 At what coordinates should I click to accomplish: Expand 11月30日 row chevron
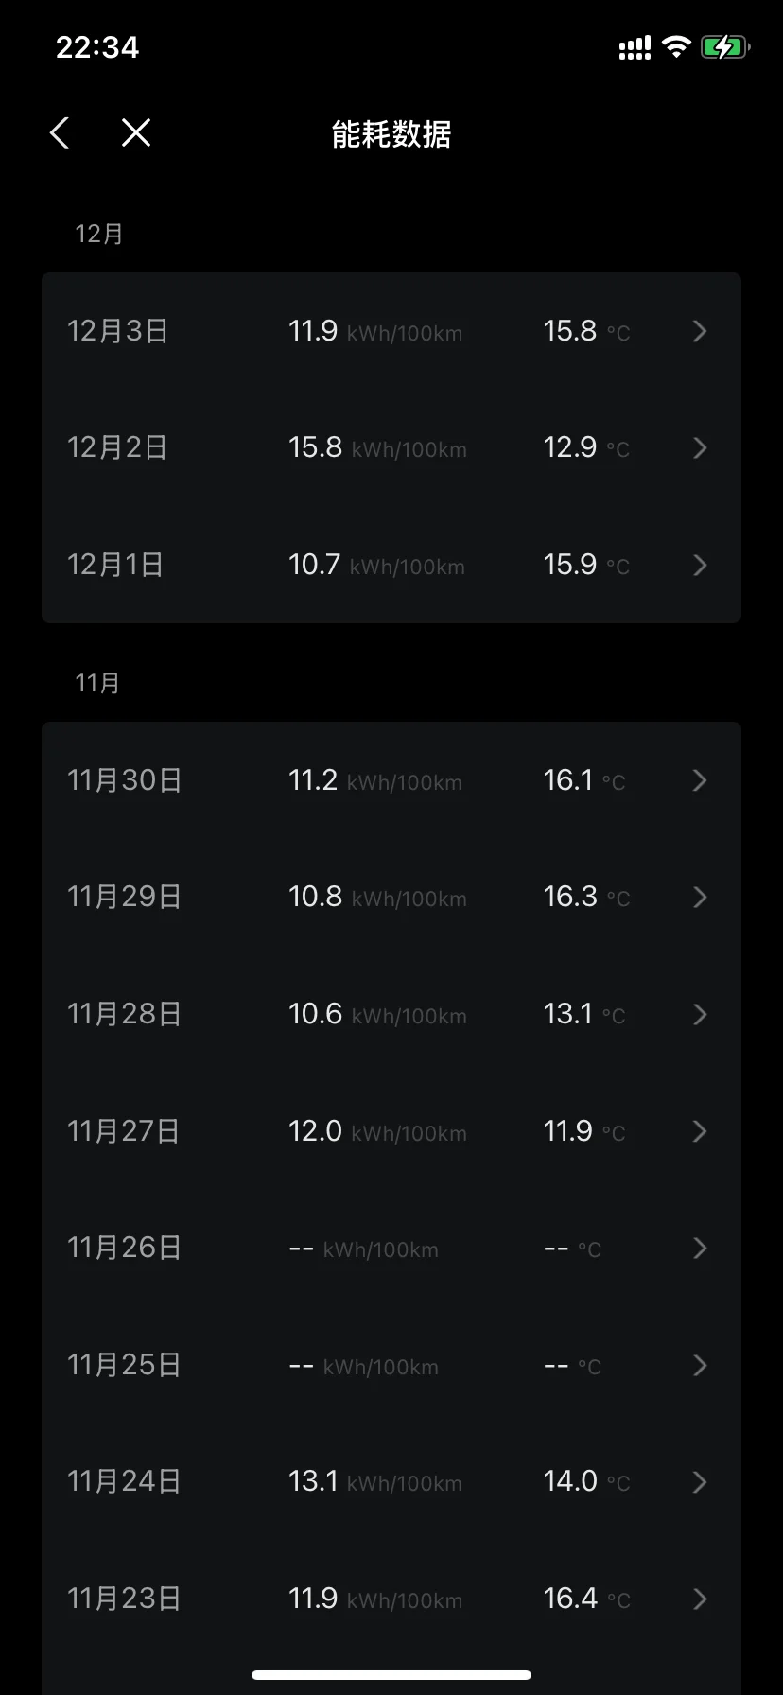pos(700,780)
